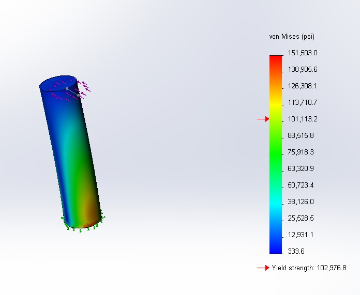Select the legend value 126,308.1
360x295 pixels.
click(x=303, y=86)
